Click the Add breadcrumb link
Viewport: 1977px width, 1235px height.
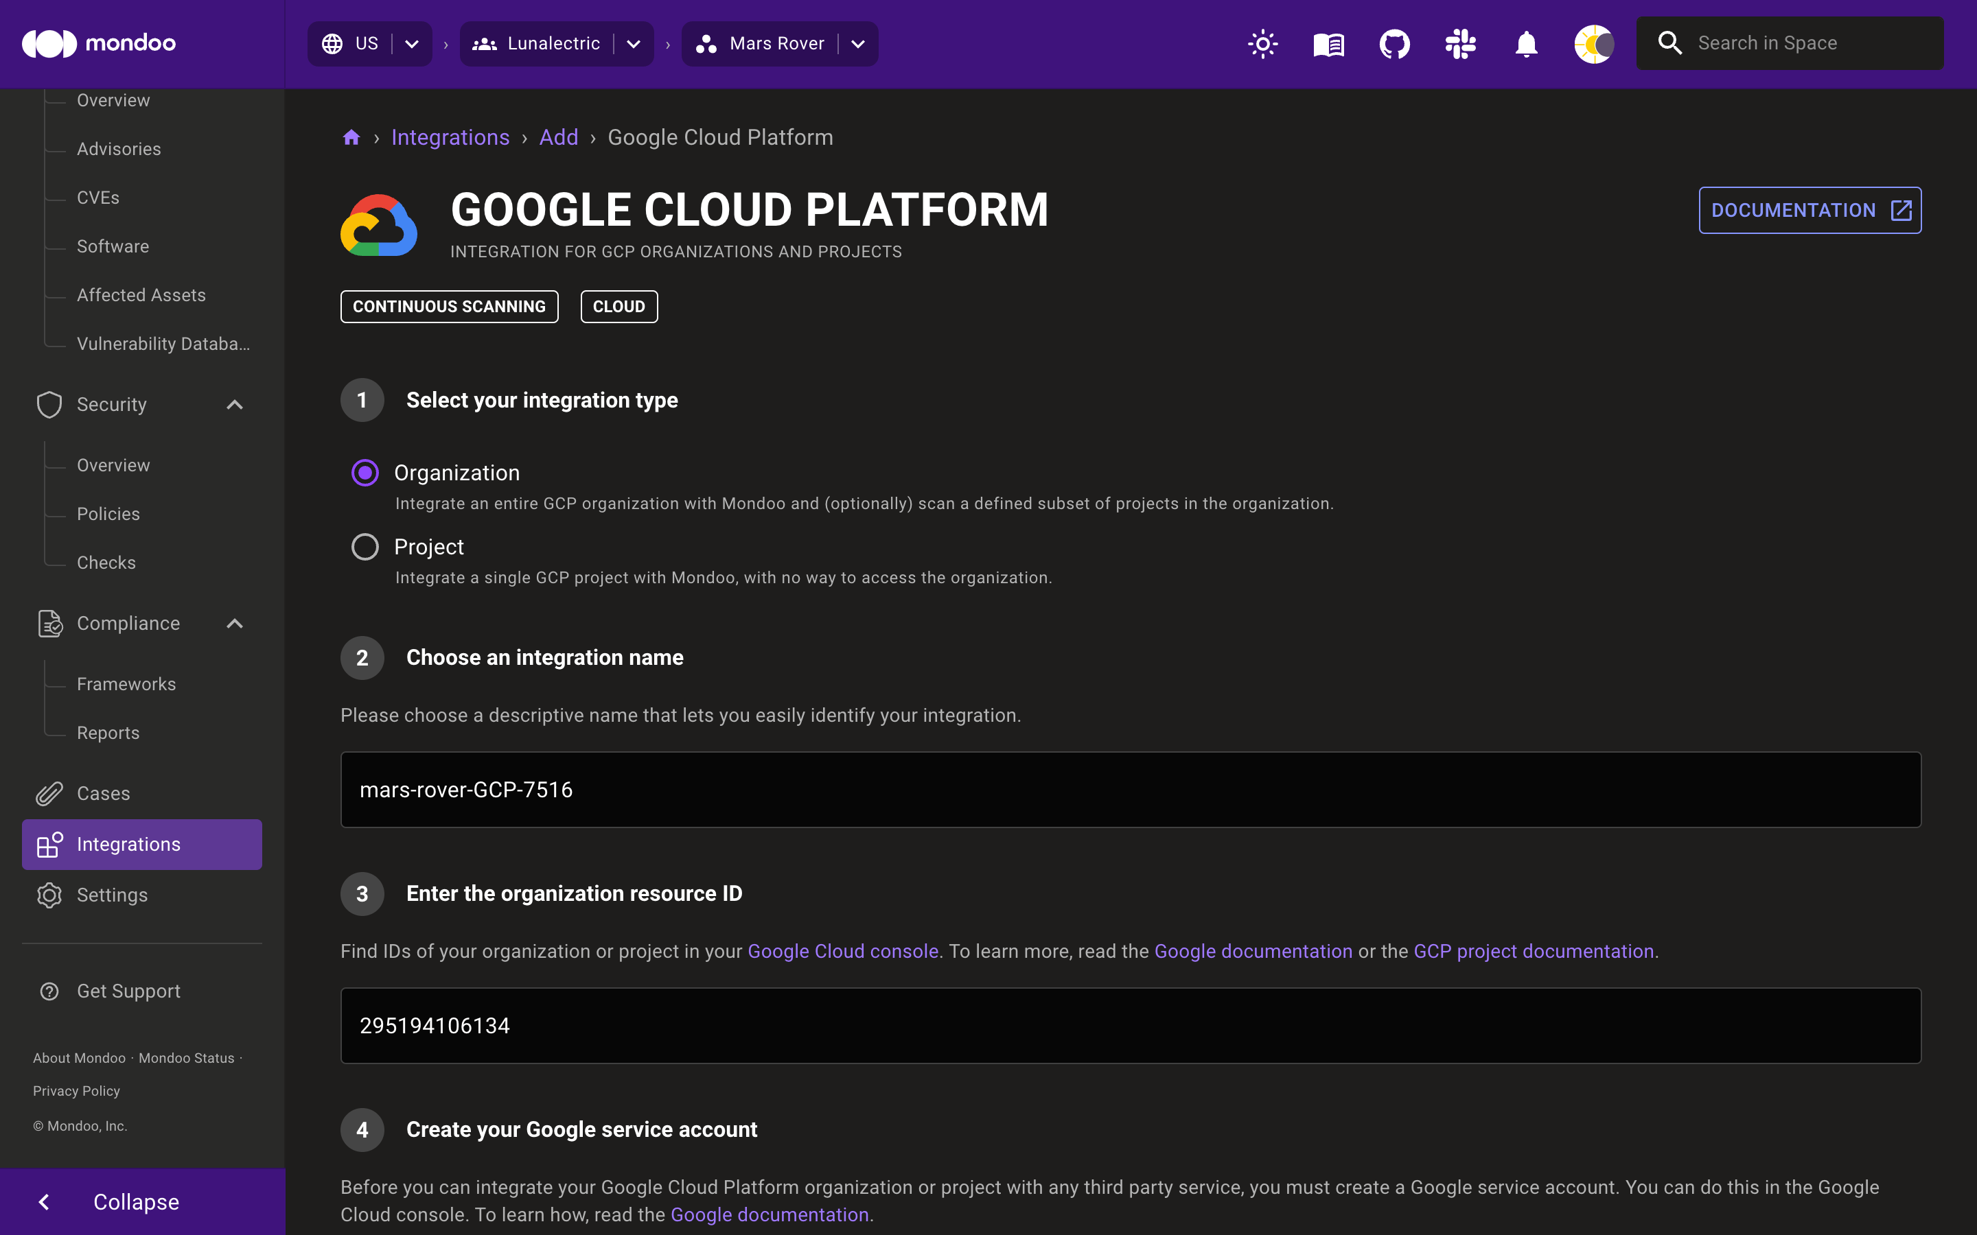click(559, 137)
